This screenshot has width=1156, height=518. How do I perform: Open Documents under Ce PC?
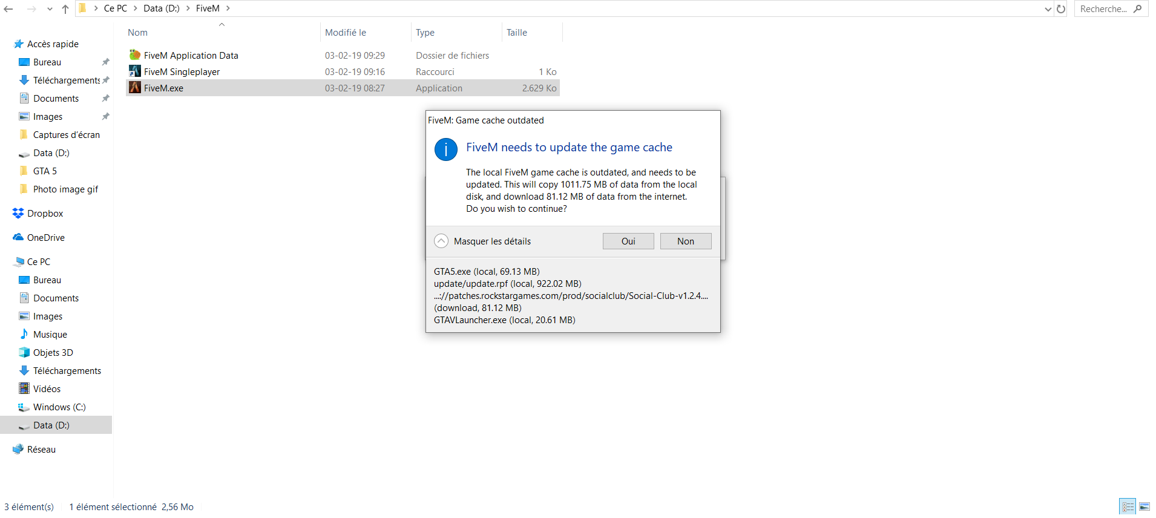(x=56, y=298)
